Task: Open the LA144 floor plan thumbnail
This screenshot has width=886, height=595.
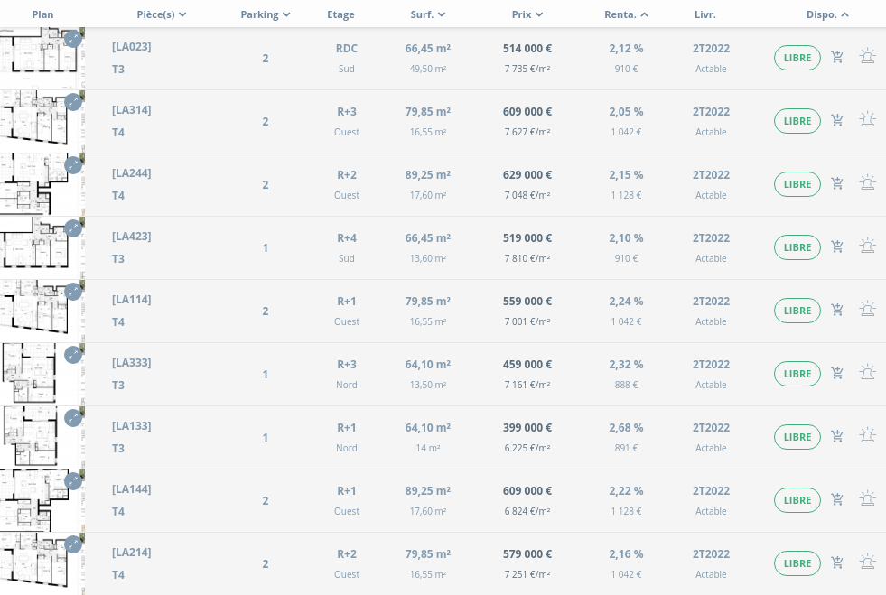Action: click(34, 500)
